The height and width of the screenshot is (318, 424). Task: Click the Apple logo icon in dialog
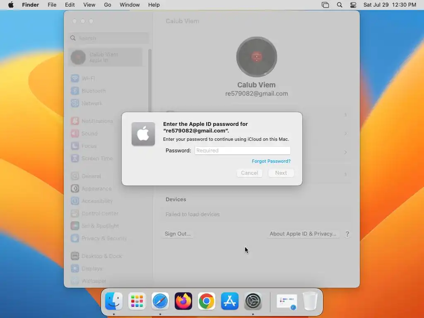click(143, 134)
